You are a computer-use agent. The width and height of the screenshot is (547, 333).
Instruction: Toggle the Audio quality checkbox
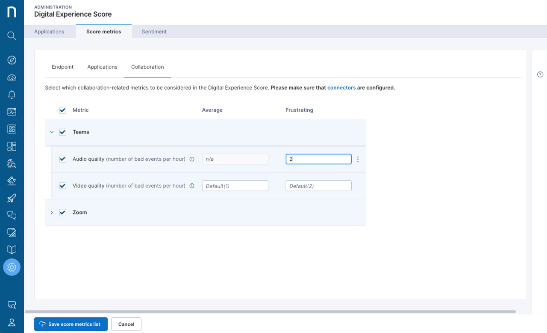pyautogui.click(x=63, y=159)
